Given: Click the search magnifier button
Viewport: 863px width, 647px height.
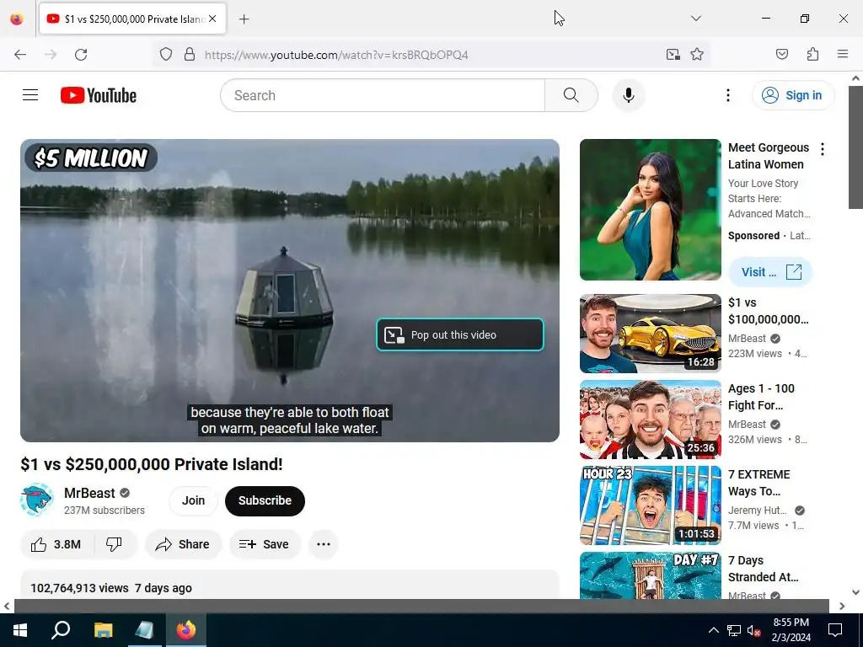Looking at the screenshot, I should click(x=571, y=95).
